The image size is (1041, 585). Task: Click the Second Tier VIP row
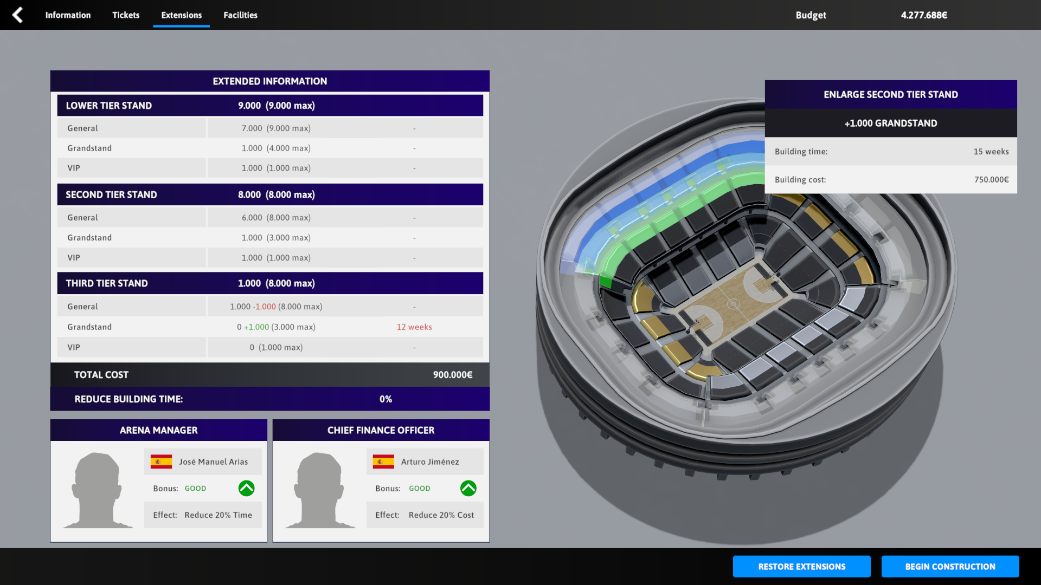pyautogui.click(x=270, y=258)
